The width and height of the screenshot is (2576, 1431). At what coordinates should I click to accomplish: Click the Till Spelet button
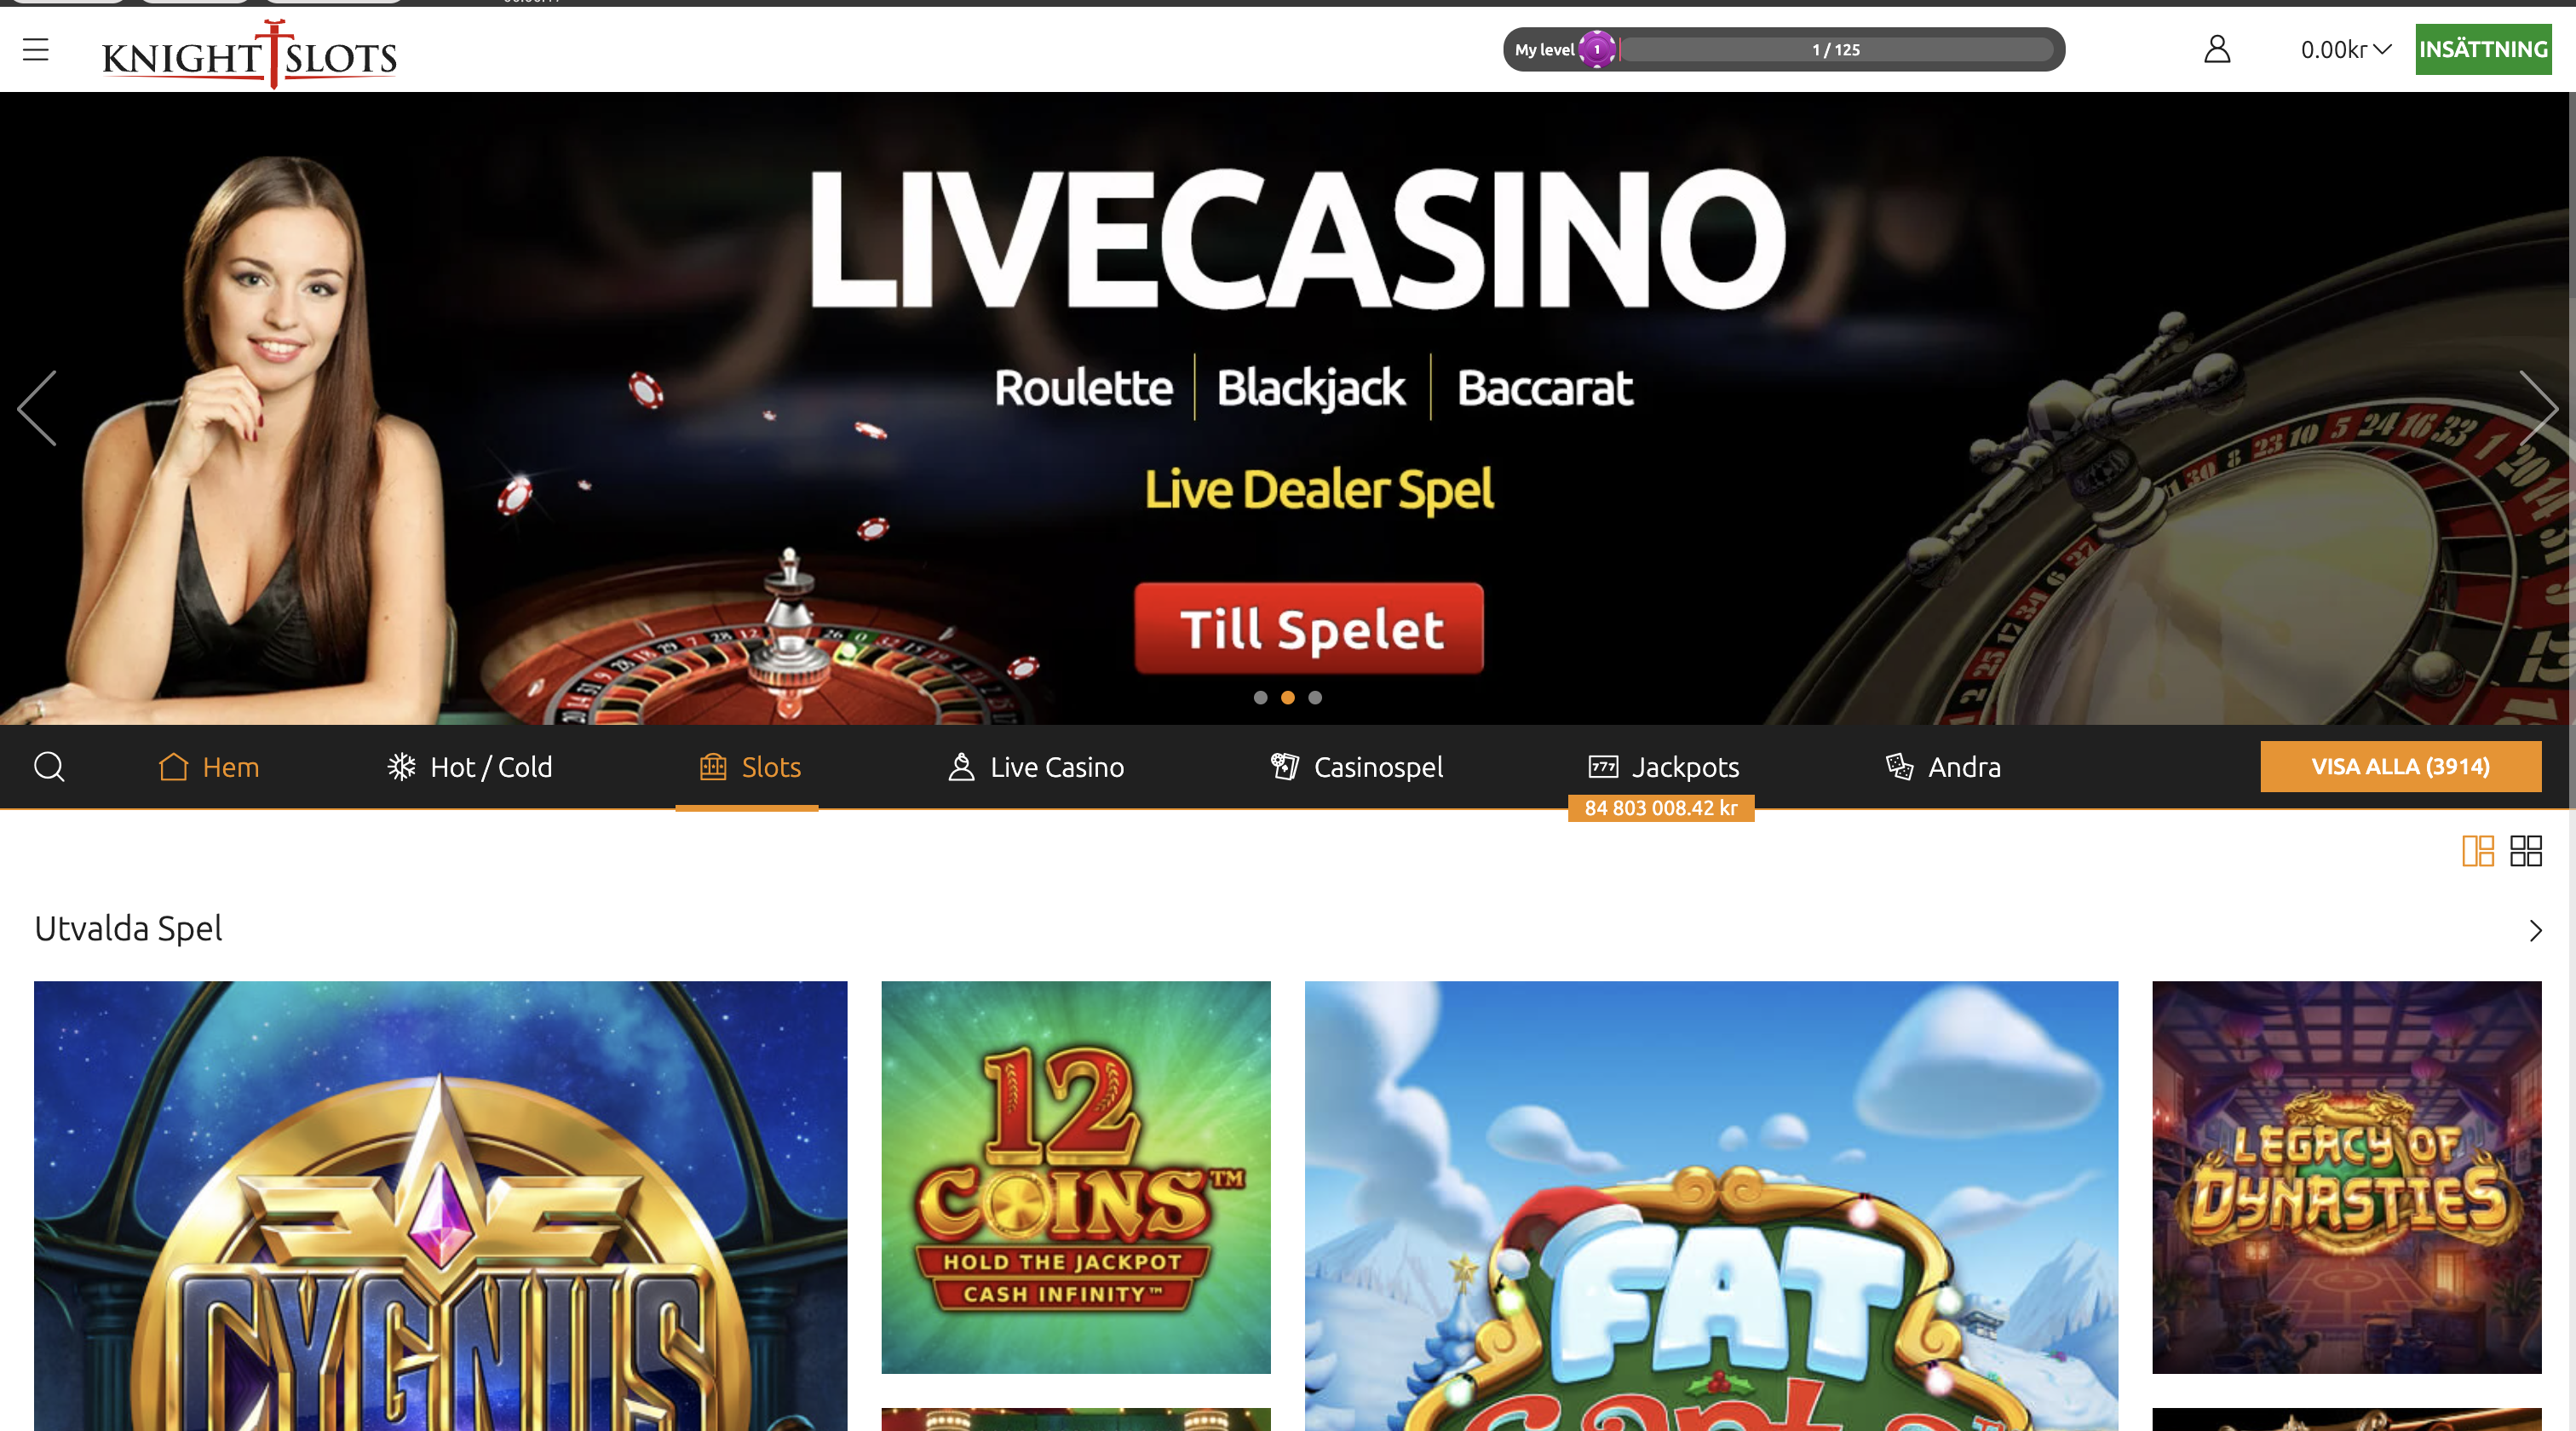[x=1309, y=628]
